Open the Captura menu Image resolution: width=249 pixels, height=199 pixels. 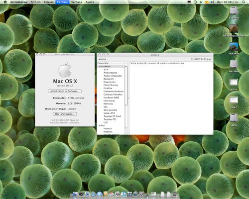[x=62, y=2]
